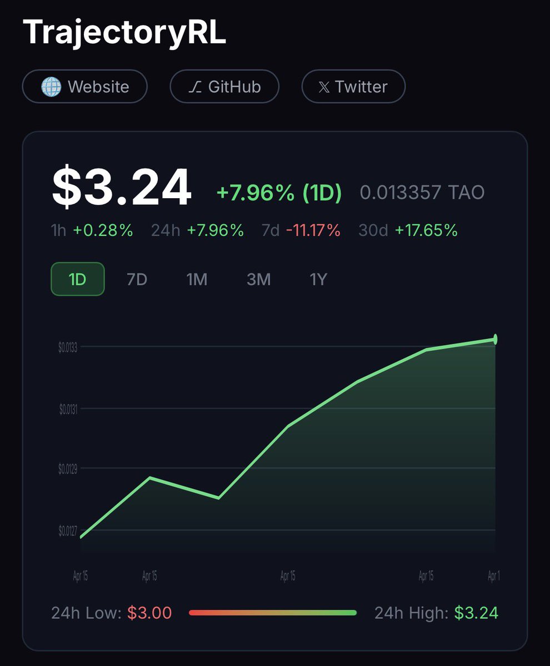Click the TrajectoryRL title
Screen dimensions: 550x666
pos(125,33)
